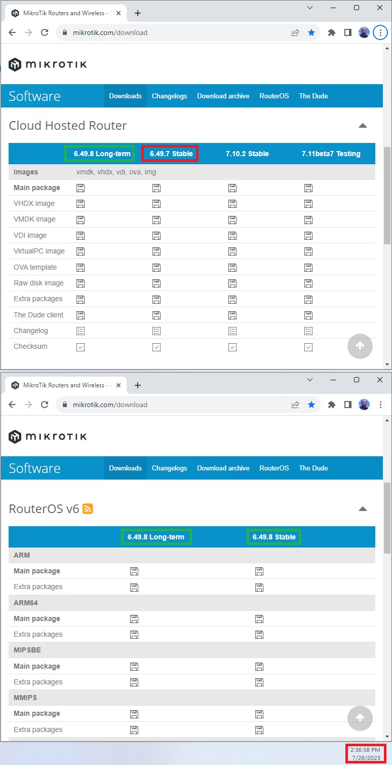The height and width of the screenshot is (765, 392).
Task: Collapse the Cloud Hosted Router section
Action: [363, 126]
